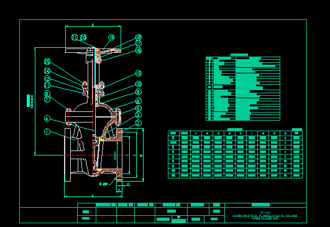Click the parts list table above dimensions table
330x227 pixels.
pos(243,88)
